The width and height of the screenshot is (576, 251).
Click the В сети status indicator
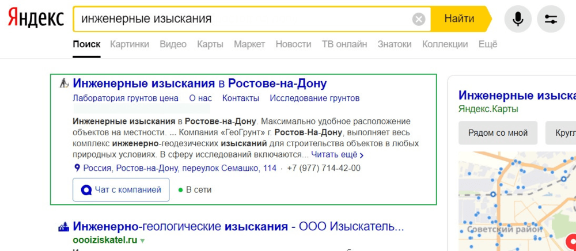195,190
